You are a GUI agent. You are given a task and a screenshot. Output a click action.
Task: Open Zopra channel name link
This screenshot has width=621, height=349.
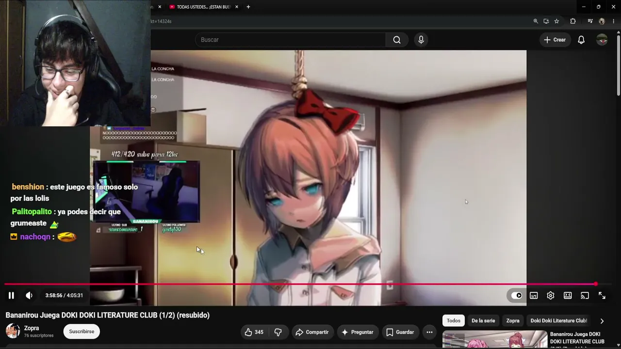(32, 328)
